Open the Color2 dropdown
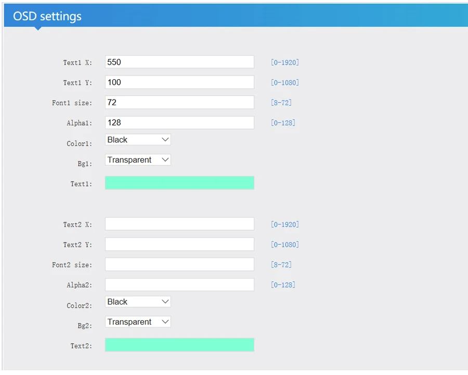Viewport: 468px width, 375px height. [138, 302]
